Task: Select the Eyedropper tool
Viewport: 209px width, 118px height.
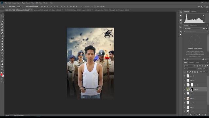Action: (x=2, y=27)
